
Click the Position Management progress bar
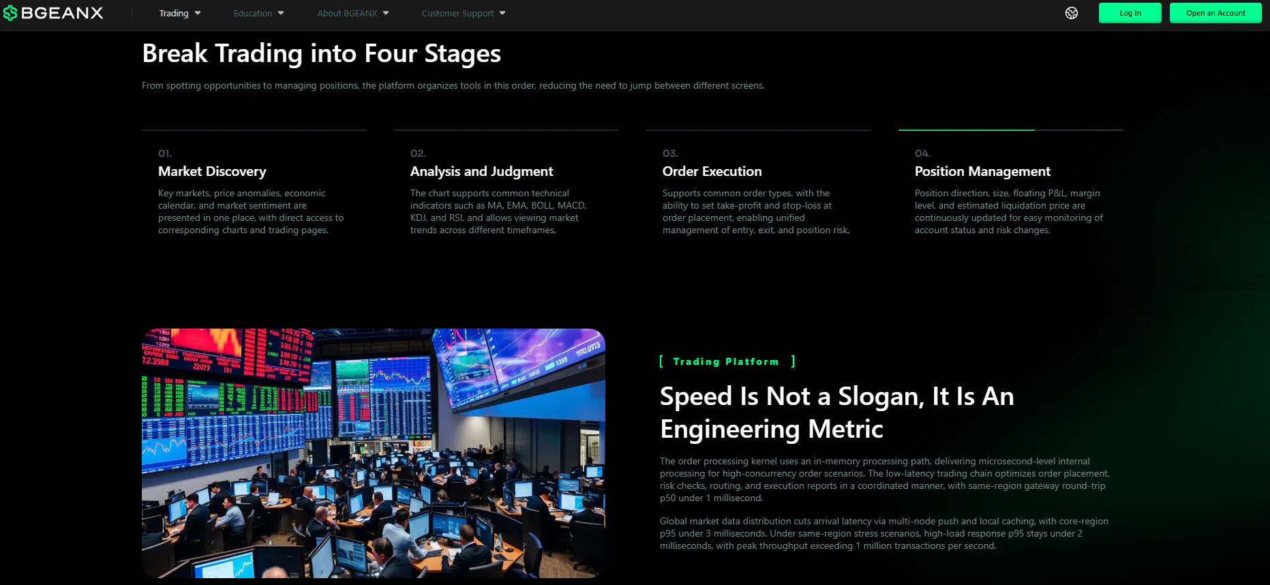[x=1010, y=130]
